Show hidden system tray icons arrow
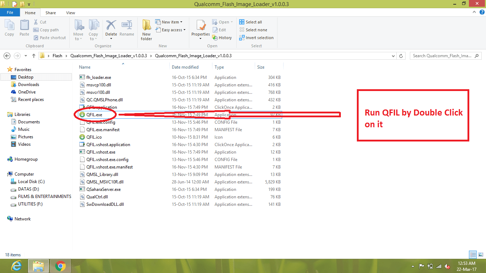Viewport: 486px width, 273px height. pos(413,266)
